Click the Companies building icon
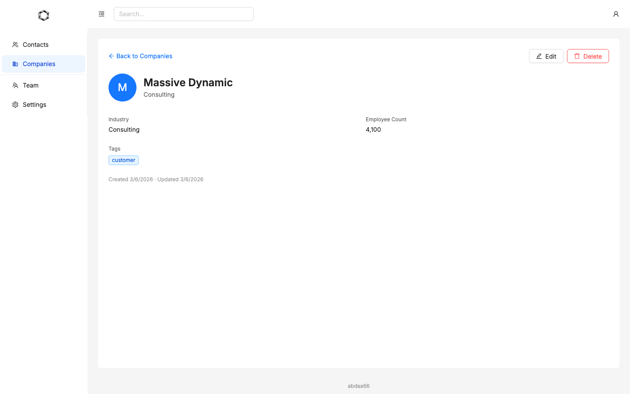This screenshot has width=630, height=394. click(x=15, y=64)
